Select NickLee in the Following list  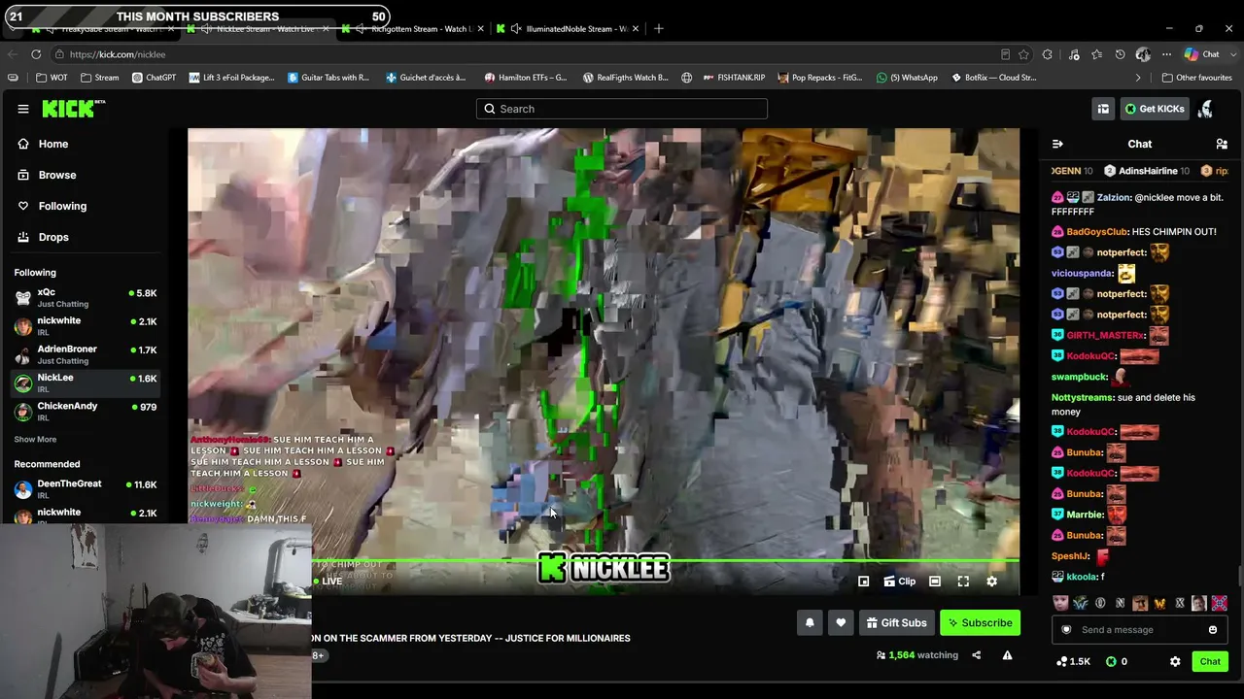click(86, 383)
